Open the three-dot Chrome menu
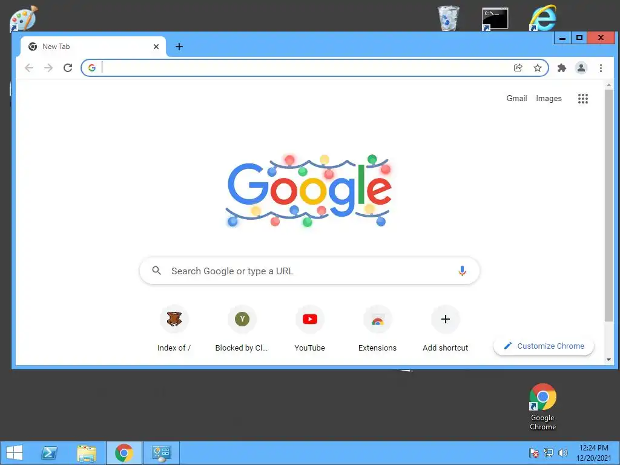Screen dimensions: 620x465 pyautogui.click(x=601, y=68)
